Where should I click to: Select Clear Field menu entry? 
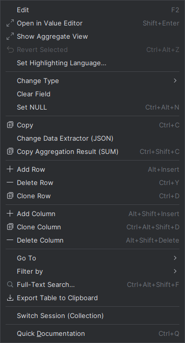pos(93,94)
